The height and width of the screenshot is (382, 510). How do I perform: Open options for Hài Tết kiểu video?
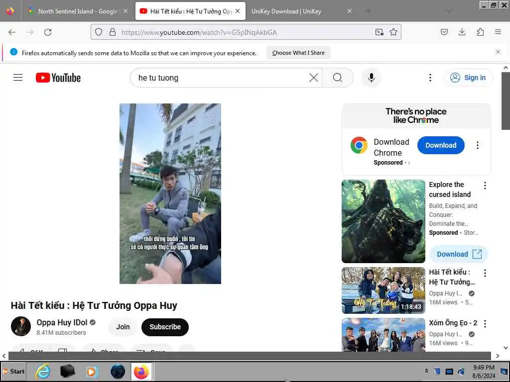point(485,273)
